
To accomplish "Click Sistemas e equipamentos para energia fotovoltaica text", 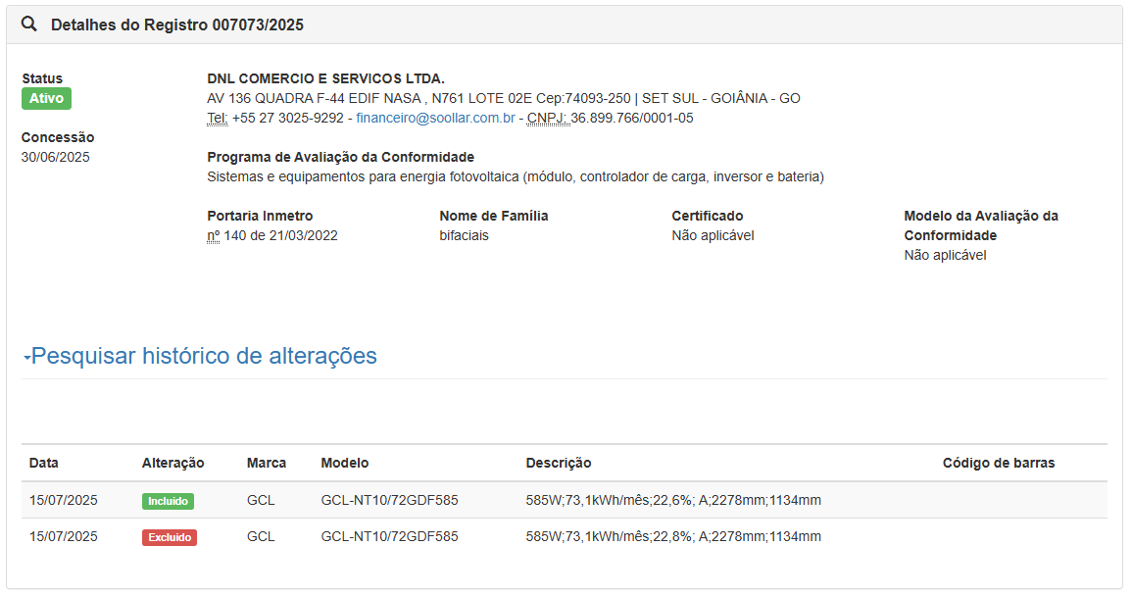I will 516,176.
